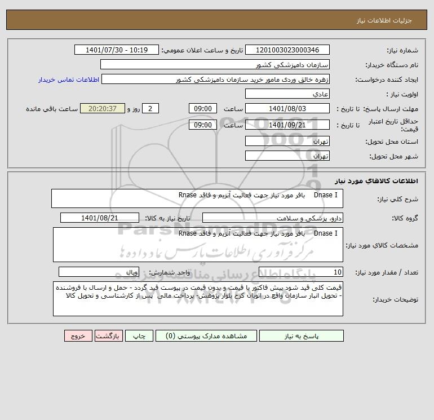Click the توضیحات خریدار notes text area
This screenshot has width=434, height=420.
coord(198,299)
